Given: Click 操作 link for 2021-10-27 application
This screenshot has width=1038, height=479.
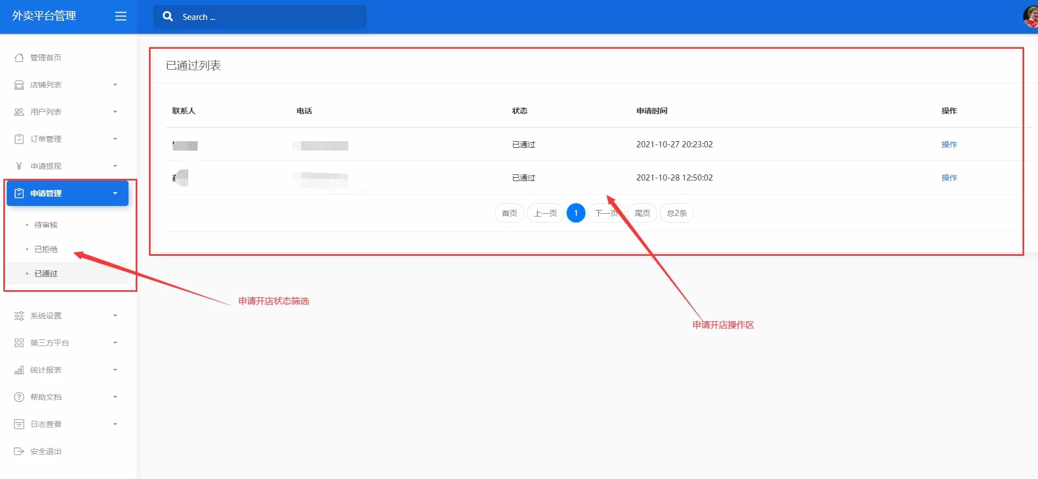Looking at the screenshot, I should 949,145.
